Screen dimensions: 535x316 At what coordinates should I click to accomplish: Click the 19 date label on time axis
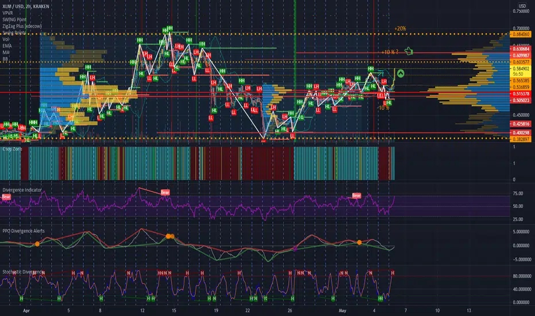coord(216,310)
